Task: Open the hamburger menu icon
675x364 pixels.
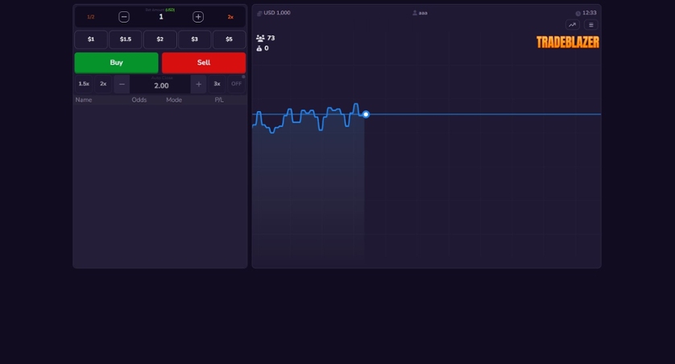Action: click(x=591, y=25)
